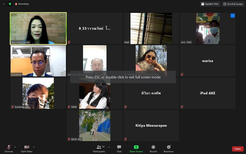
Task: Expand the arrow next to Participants
Action: (x=109, y=147)
